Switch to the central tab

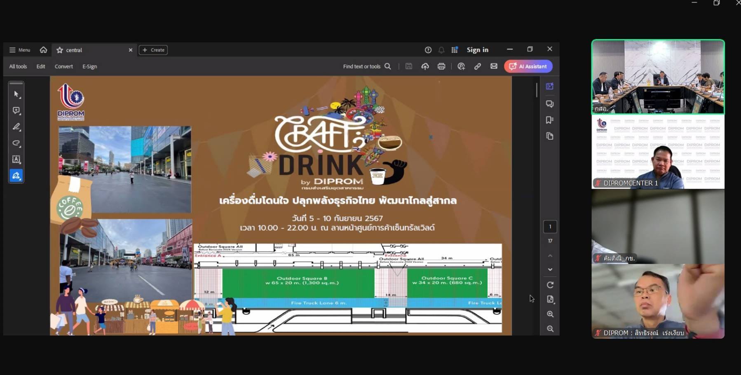pyautogui.click(x=94, y=50)
